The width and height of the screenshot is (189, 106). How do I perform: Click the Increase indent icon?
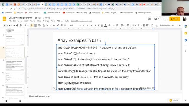point(147,25)
